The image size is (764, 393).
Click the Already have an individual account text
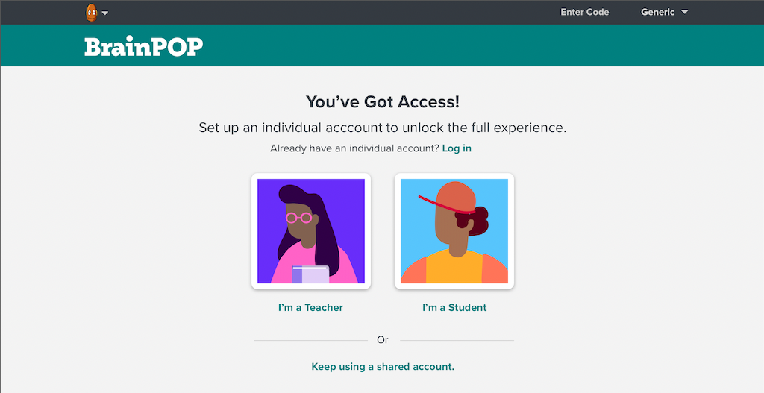tap(354, 148)
